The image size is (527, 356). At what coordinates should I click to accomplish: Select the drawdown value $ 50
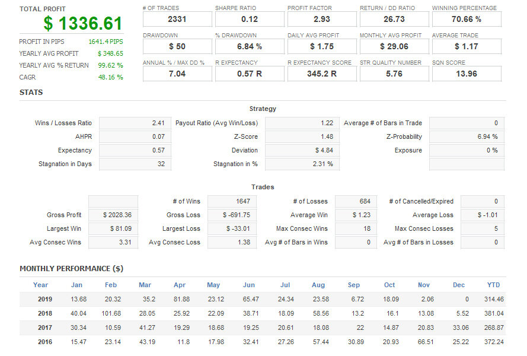[177, 46]
